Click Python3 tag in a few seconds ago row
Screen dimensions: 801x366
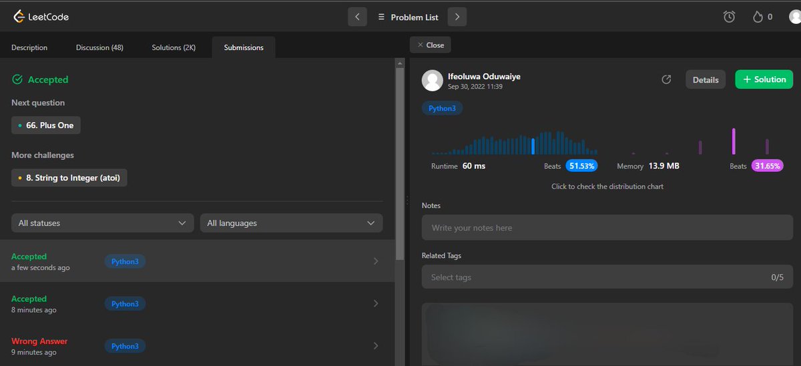(125, 261)
